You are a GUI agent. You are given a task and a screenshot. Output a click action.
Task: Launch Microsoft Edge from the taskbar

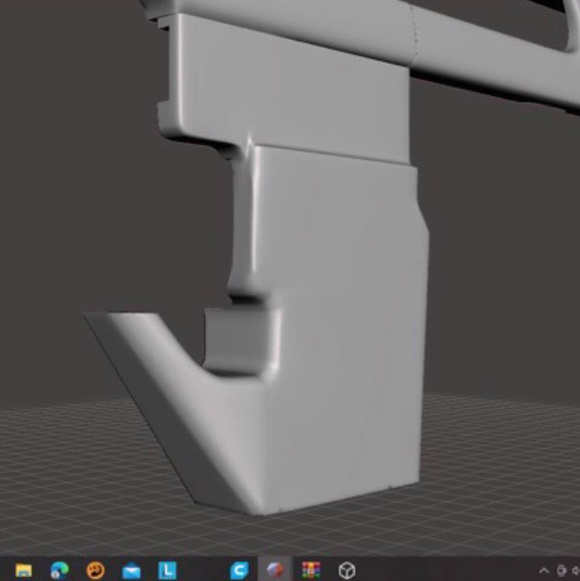(x=60, y=570)
